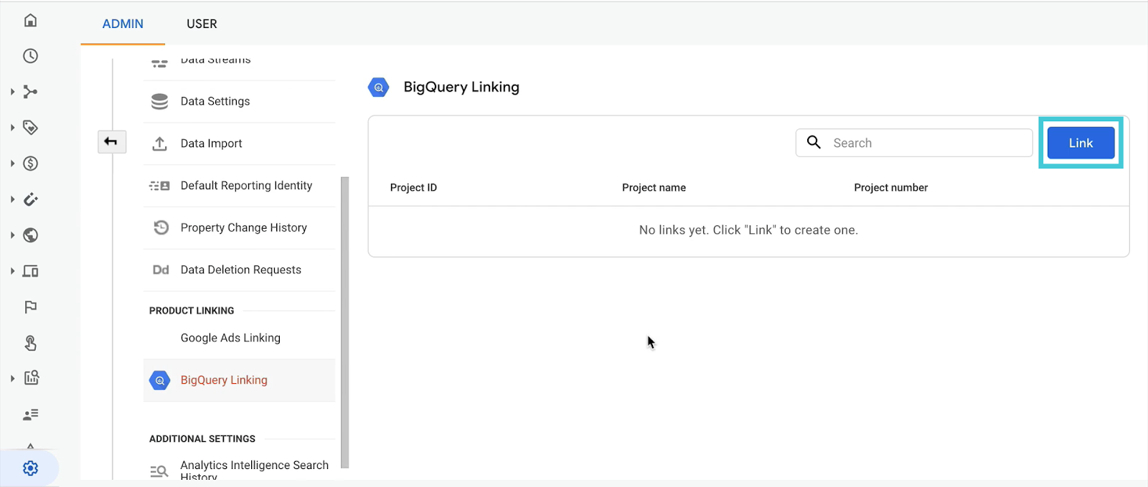Open Data Import
The width and height of the screenshot is (1148, 487).
[x=239, y=143]
